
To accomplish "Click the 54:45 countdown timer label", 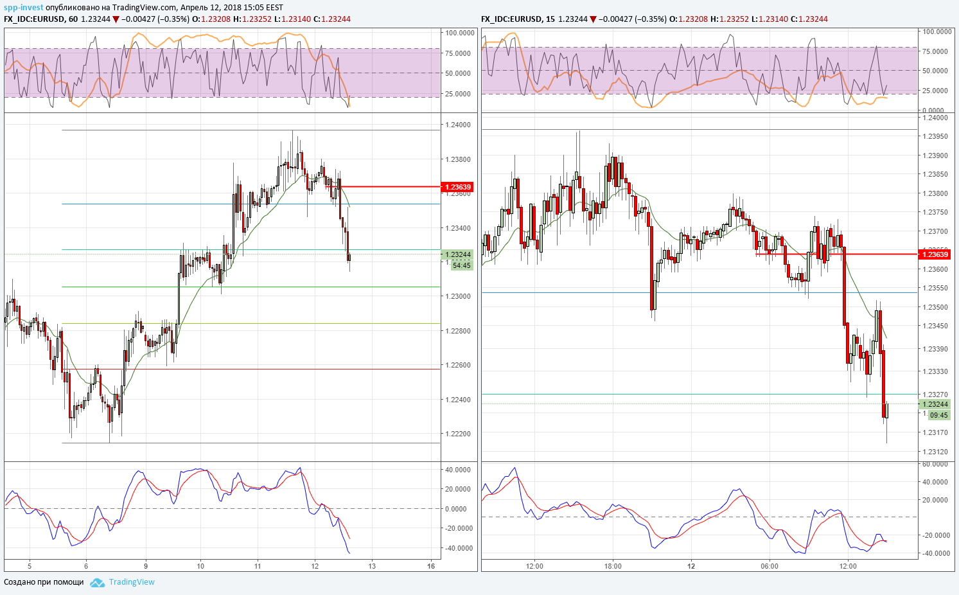I will (x=462, y=265).
